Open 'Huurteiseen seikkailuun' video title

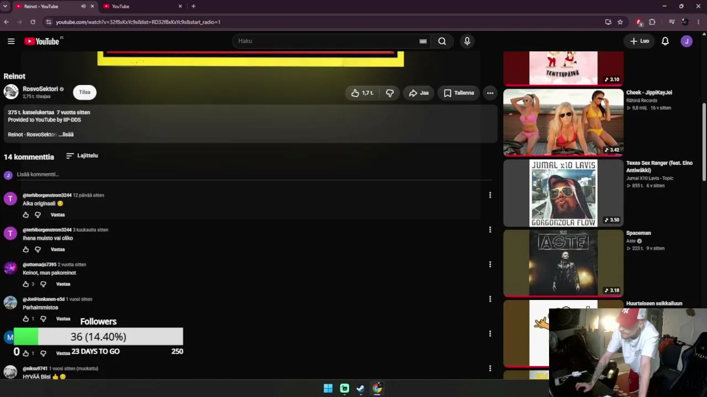(654, 304)
